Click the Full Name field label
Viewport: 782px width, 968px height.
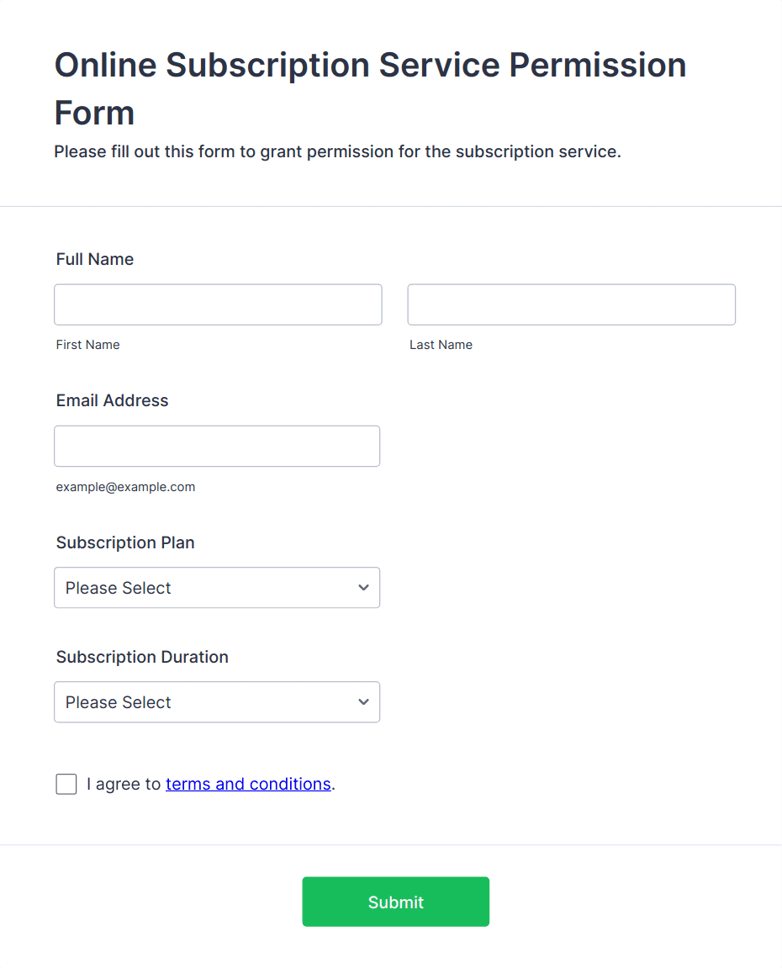(x=95, y=259)
